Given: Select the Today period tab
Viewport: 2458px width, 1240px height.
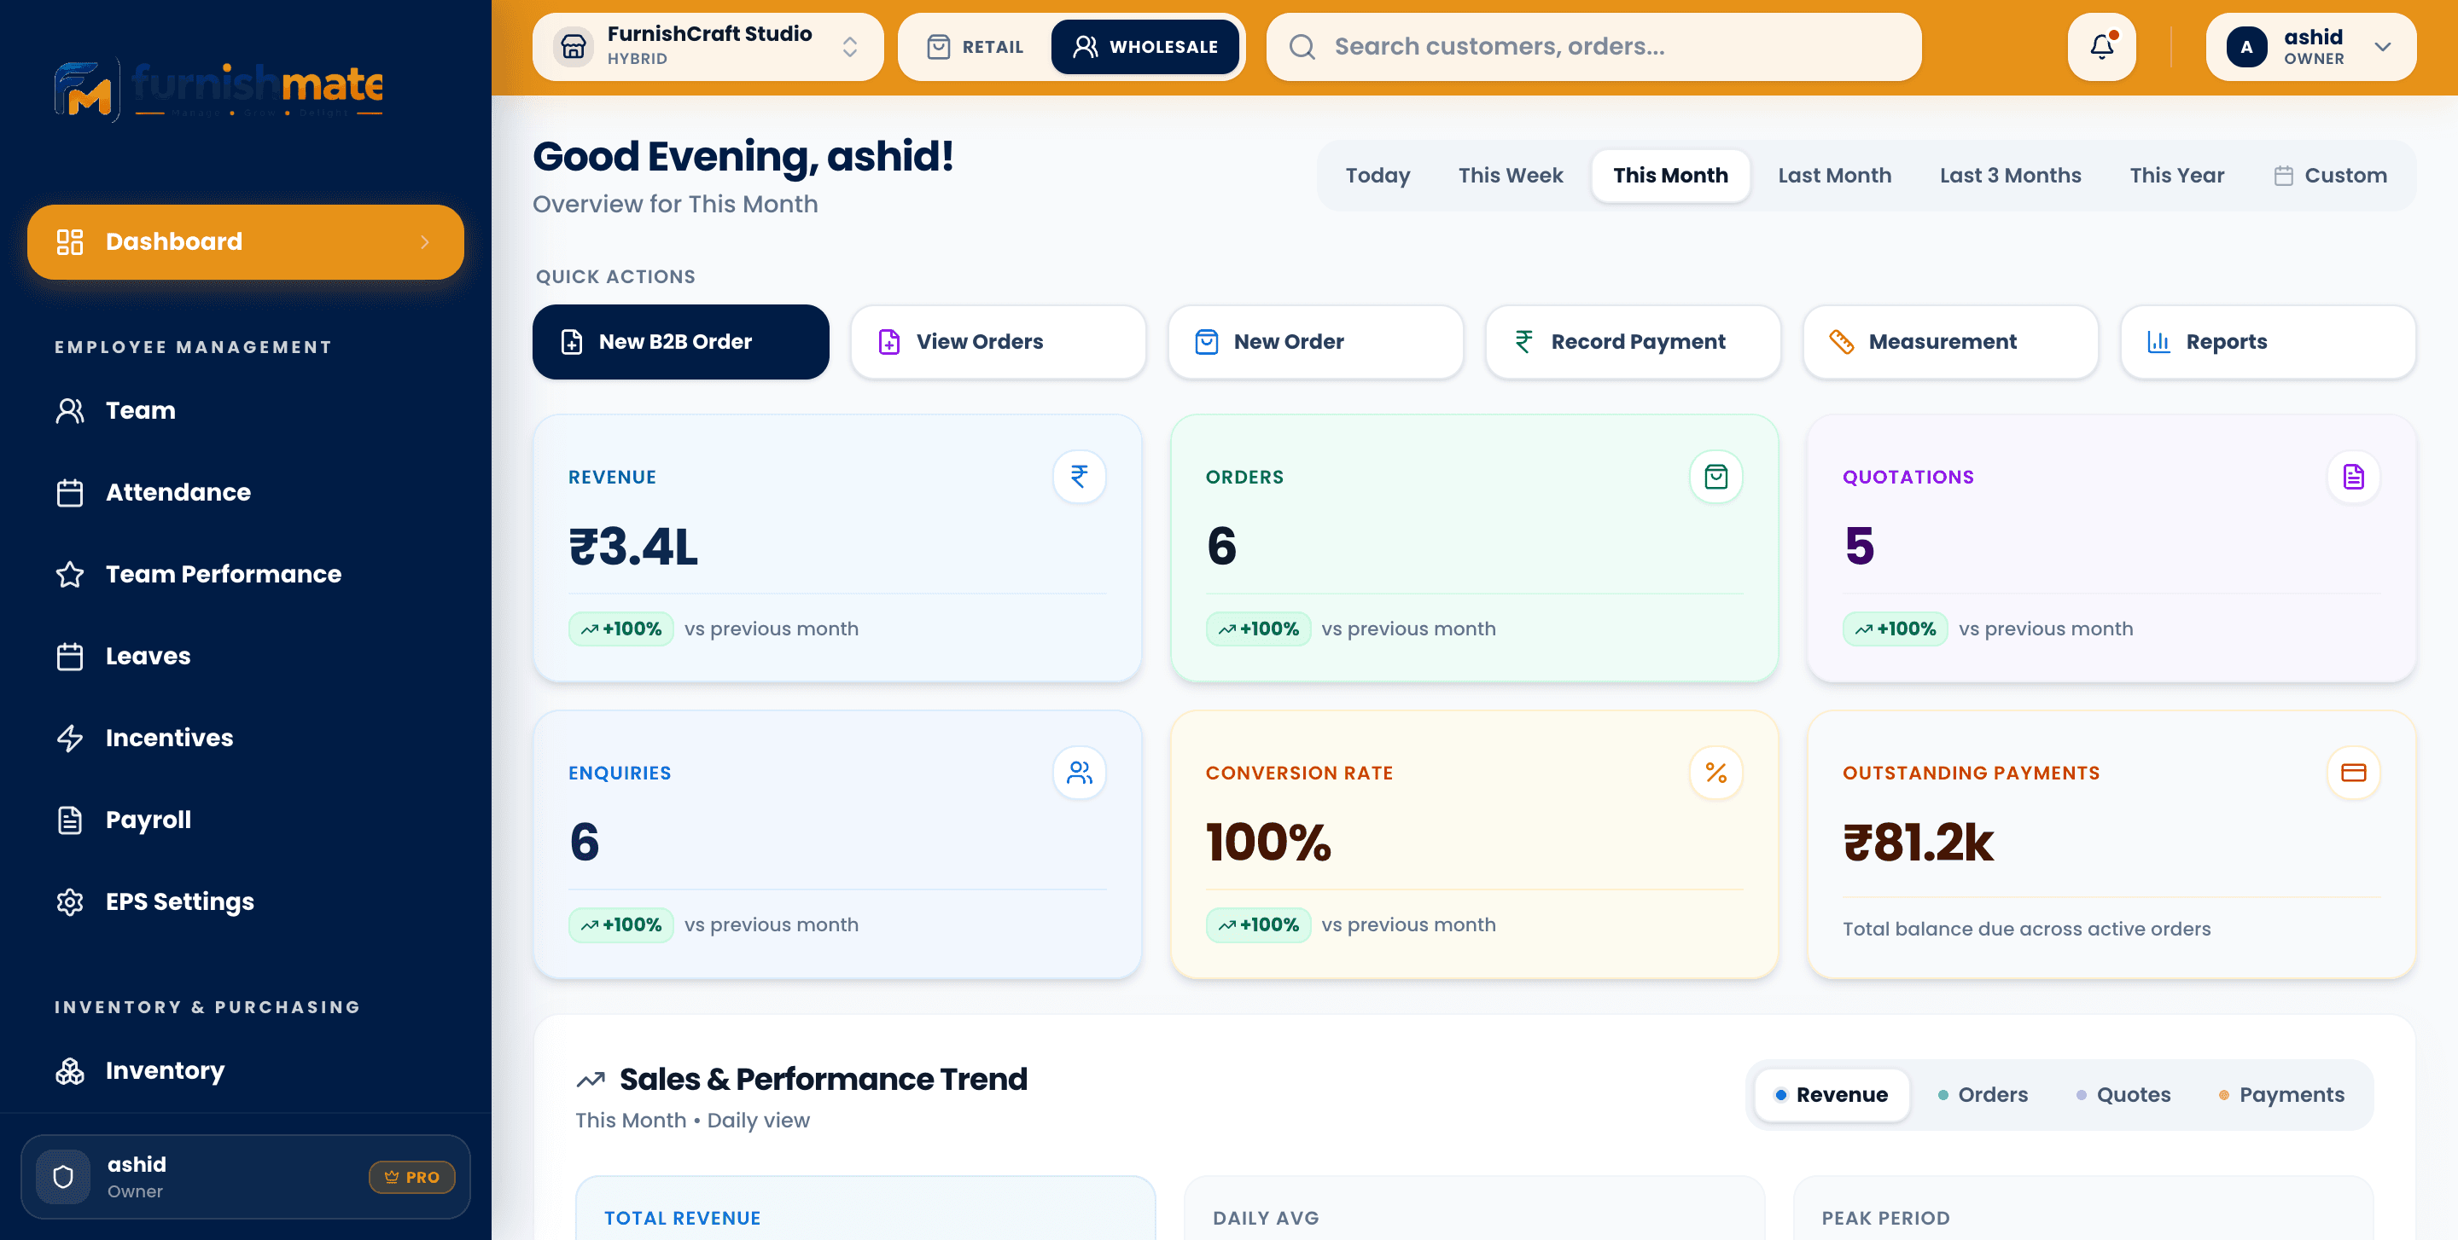Looking at the screenshot, I should pyautogui.click(x=1377, y=176).
